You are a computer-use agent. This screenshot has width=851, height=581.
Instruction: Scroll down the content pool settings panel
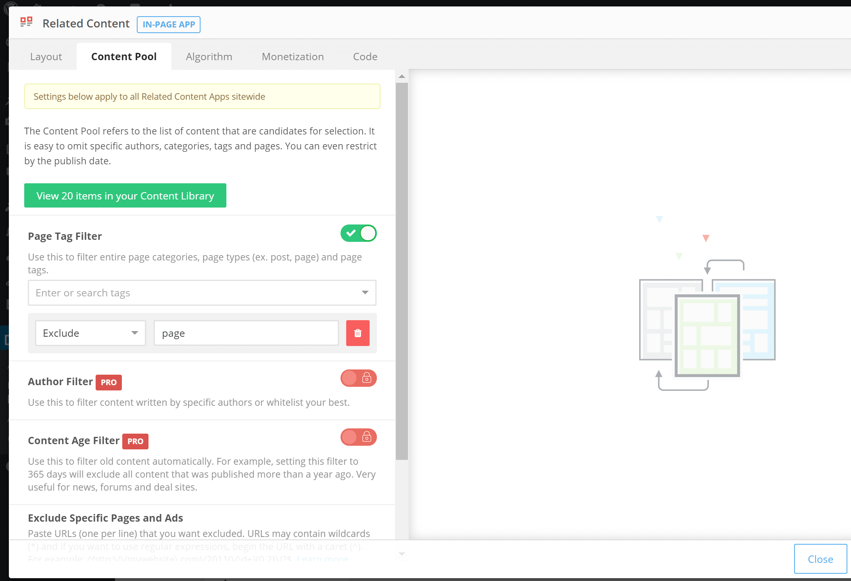[401, 554]
